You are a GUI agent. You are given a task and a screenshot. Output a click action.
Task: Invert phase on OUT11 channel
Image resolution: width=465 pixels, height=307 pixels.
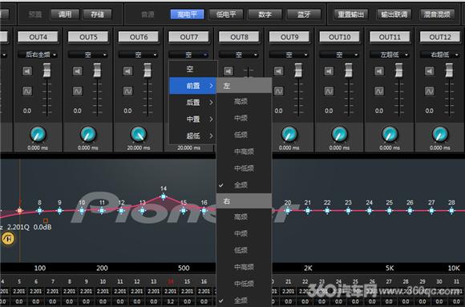coord(379,91)
